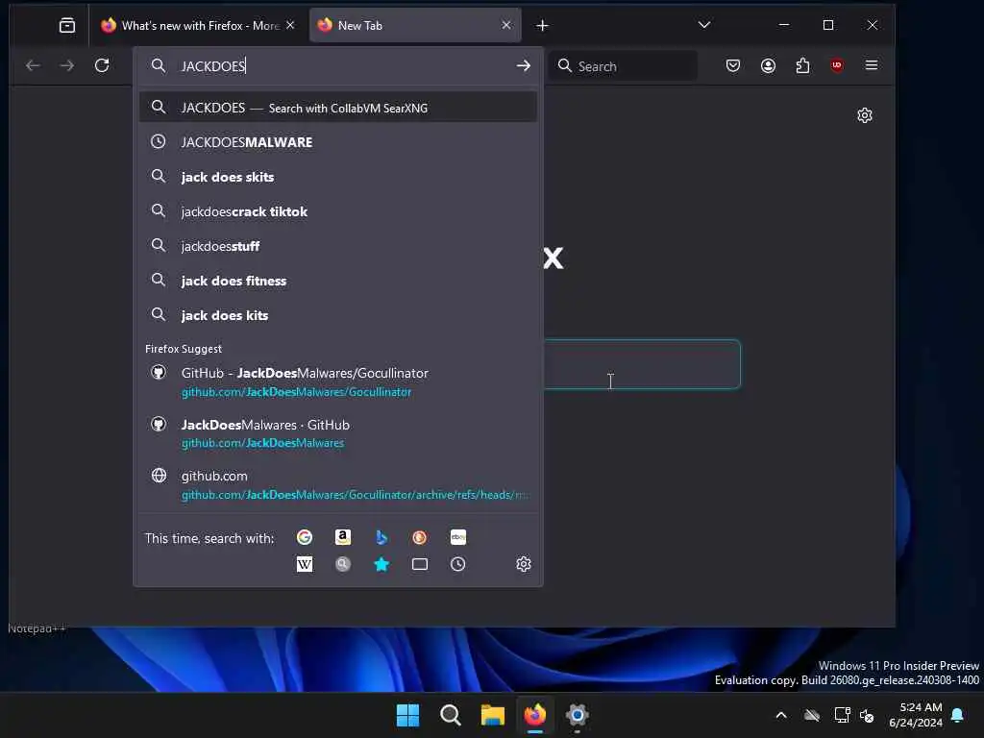Choose history suggestion JACKDOESMALWARE
Image resolution: width=984 pixels, height=738 pixels.
pyautogui.click(x=337, y=142)
